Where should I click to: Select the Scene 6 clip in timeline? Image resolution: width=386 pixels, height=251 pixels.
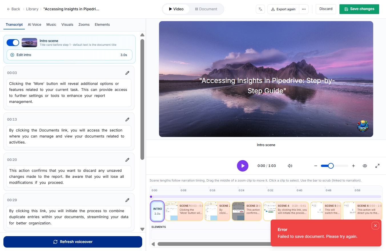click(x=363, y=211)
